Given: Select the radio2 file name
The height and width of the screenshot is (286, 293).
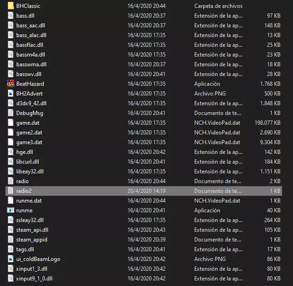Looking at the screenshot, I should tap(24, 191).
